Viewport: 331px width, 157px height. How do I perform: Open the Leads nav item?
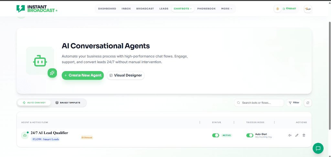click(x=164, y=9)
